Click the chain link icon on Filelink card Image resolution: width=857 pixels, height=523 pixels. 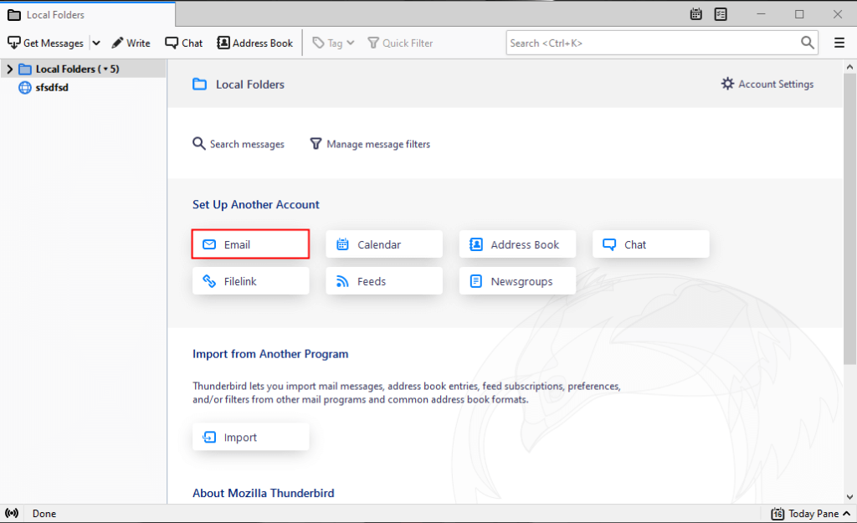(209, 281)
